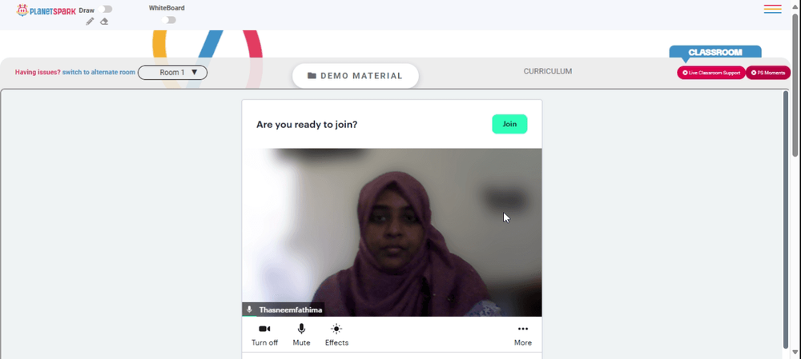
Task: Click the 'Are you ready to join?' heading
Action: (x=307, y=125)
